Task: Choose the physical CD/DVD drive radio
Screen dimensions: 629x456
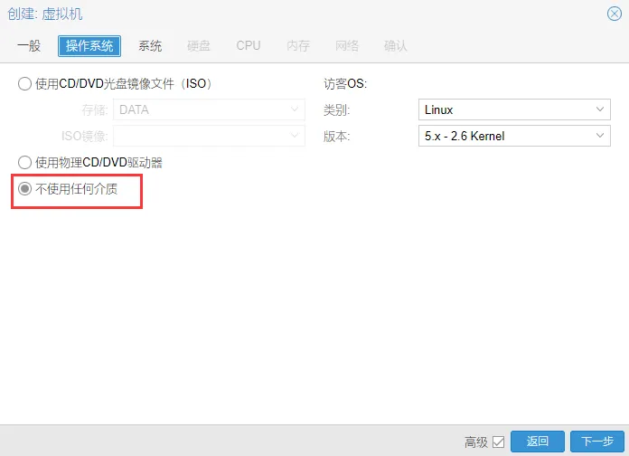Action: click(25, 163)
